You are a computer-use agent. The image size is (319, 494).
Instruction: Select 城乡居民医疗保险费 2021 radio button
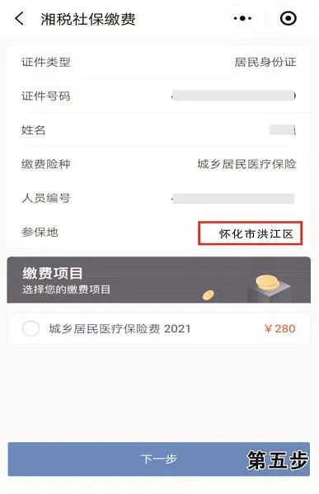[x=30, y=328]
